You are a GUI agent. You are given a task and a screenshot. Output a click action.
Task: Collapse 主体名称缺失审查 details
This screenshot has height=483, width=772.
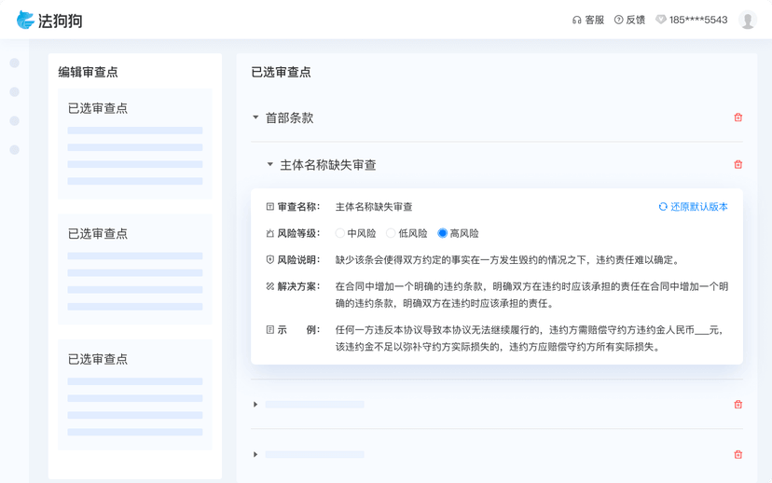click(x=269, y=164)
